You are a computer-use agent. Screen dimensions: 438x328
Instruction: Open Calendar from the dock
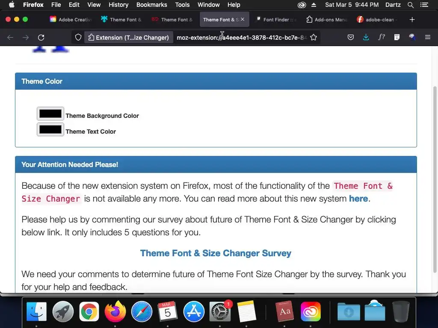pyautogui.click(x=167, y=311)
